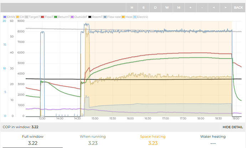
Task: Switch to the W week view
Action: pos(167,7)
